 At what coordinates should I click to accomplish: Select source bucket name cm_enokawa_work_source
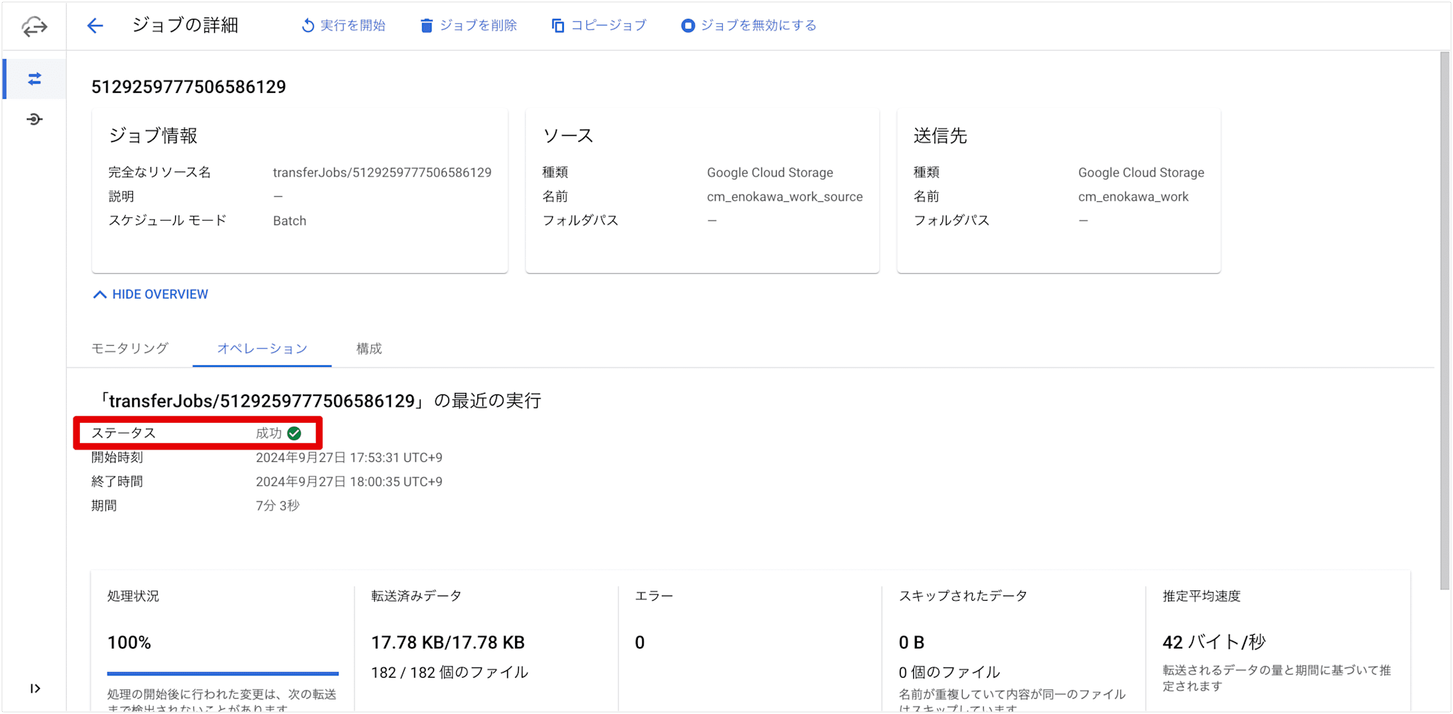coord(785,197)
